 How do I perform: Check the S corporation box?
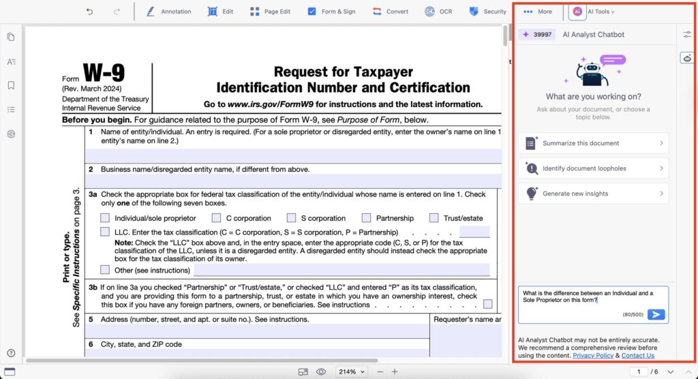pos(291,217)
